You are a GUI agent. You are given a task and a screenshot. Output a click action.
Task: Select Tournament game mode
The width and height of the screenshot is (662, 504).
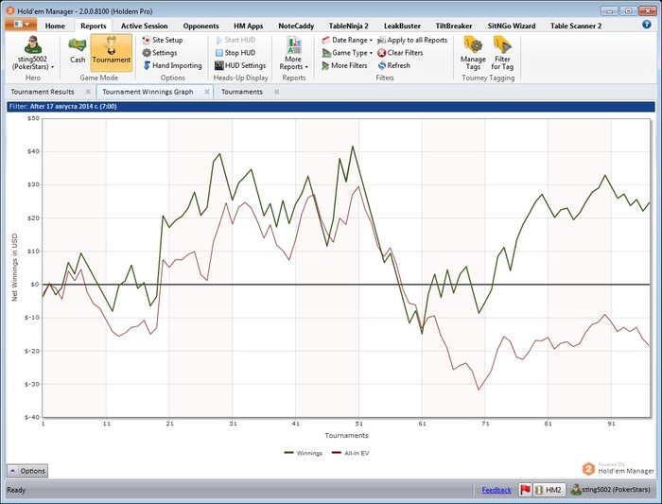[x=112, y=51]
